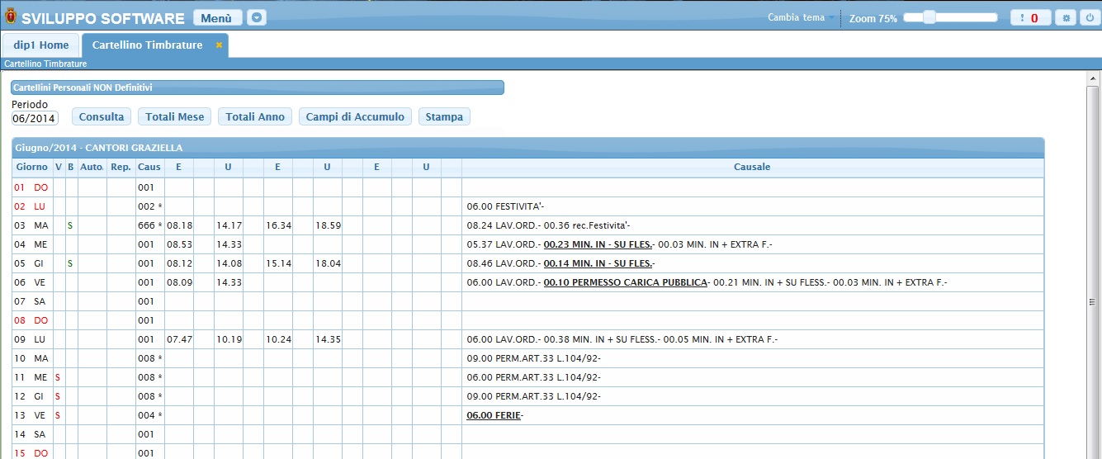Open the settings gear icon
This screenshot has width=1102, height=459.
pos(1067,17)
